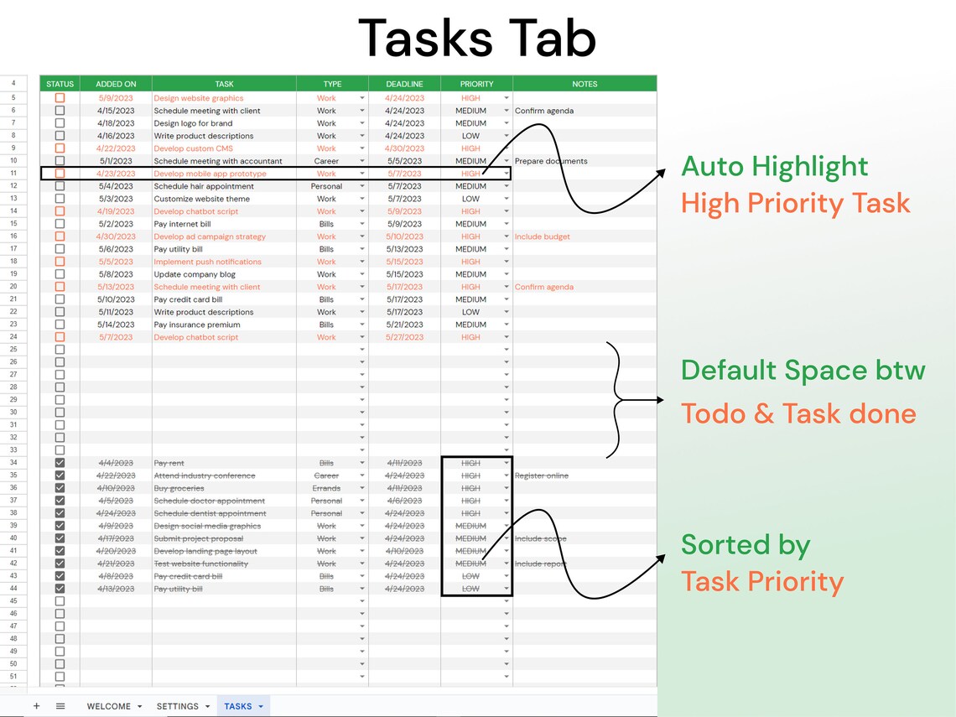Switch to the SETTINGS tab
The width and height of the screenshot is (956, 717).
176,705
